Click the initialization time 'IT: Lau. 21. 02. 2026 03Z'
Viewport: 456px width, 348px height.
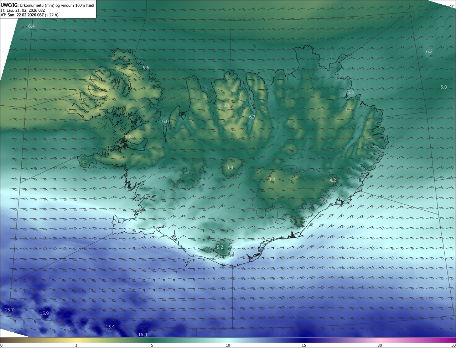pos(23,10)
